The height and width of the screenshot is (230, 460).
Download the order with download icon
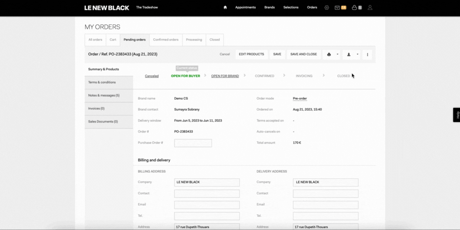click(349, 54)
